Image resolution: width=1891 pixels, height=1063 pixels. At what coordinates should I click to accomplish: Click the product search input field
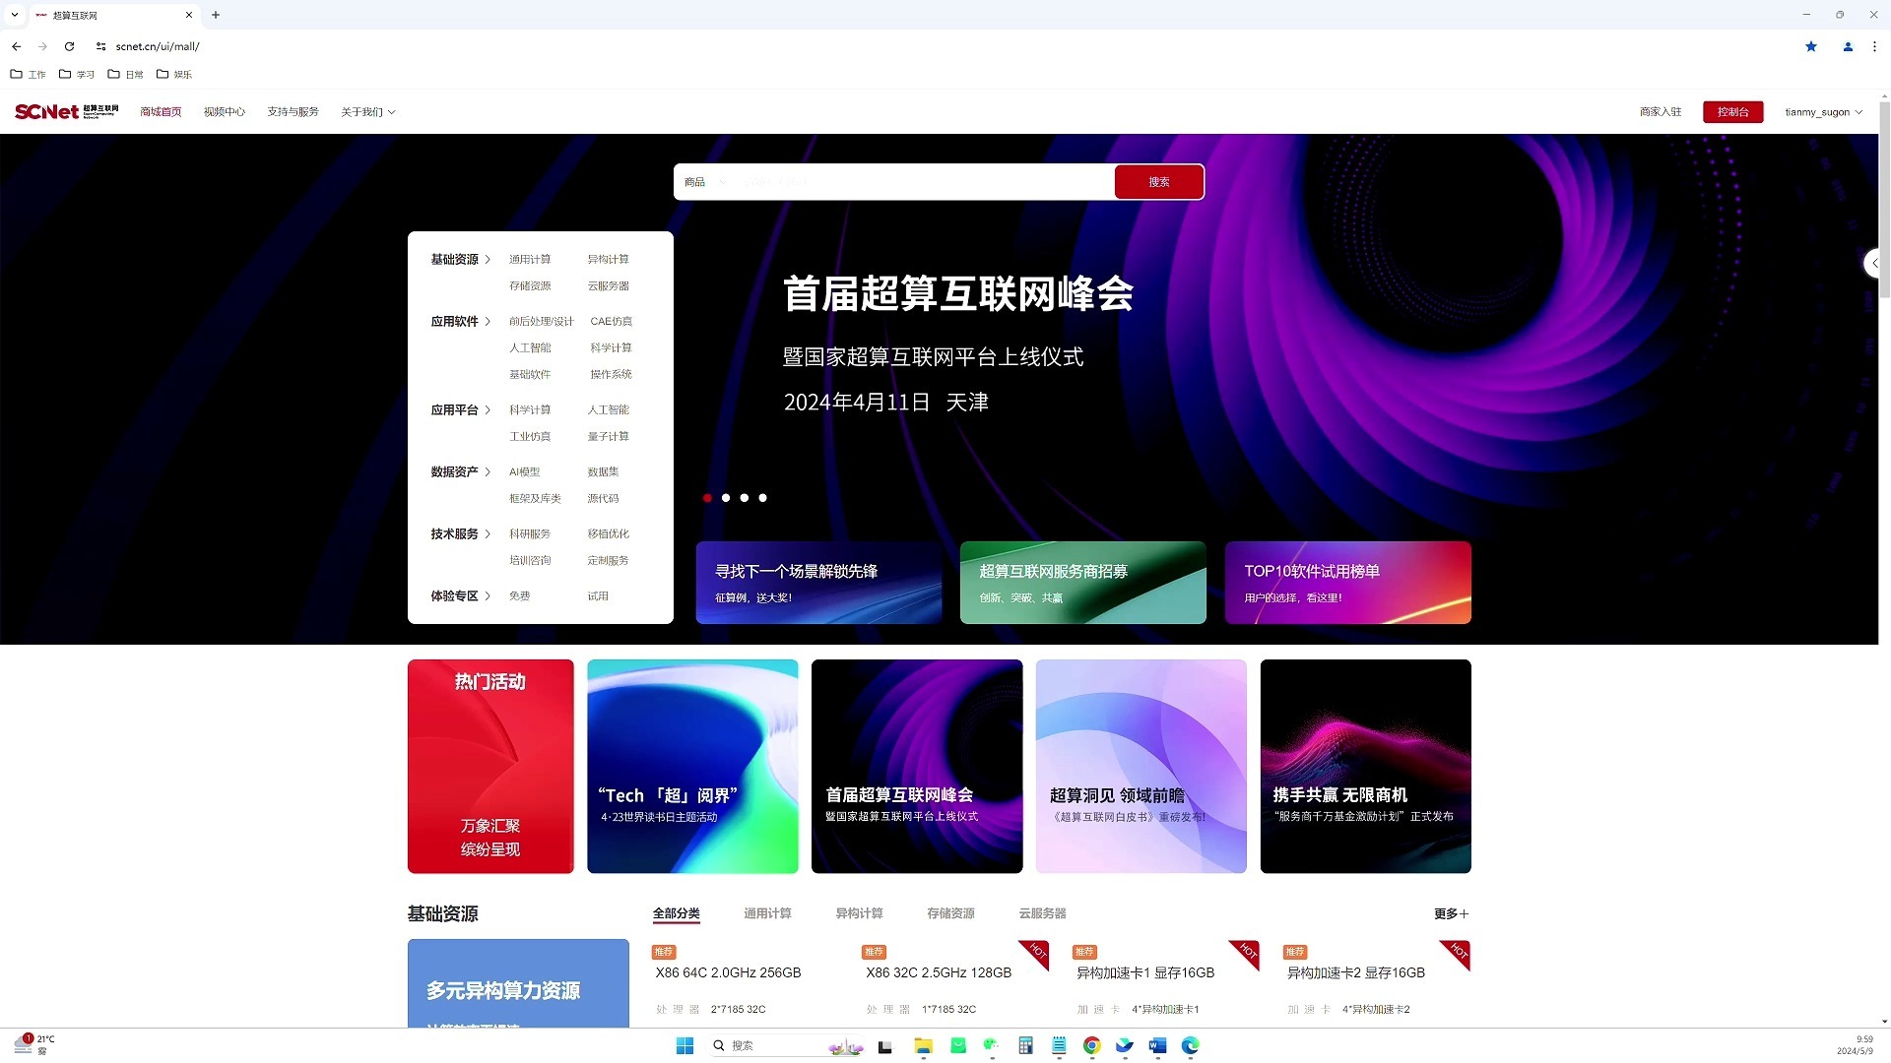point(924,182)
